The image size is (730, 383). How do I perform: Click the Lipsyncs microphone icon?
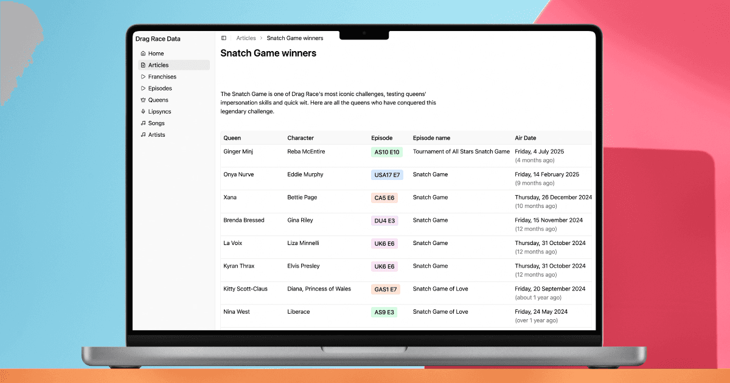(x=143, y=111)
